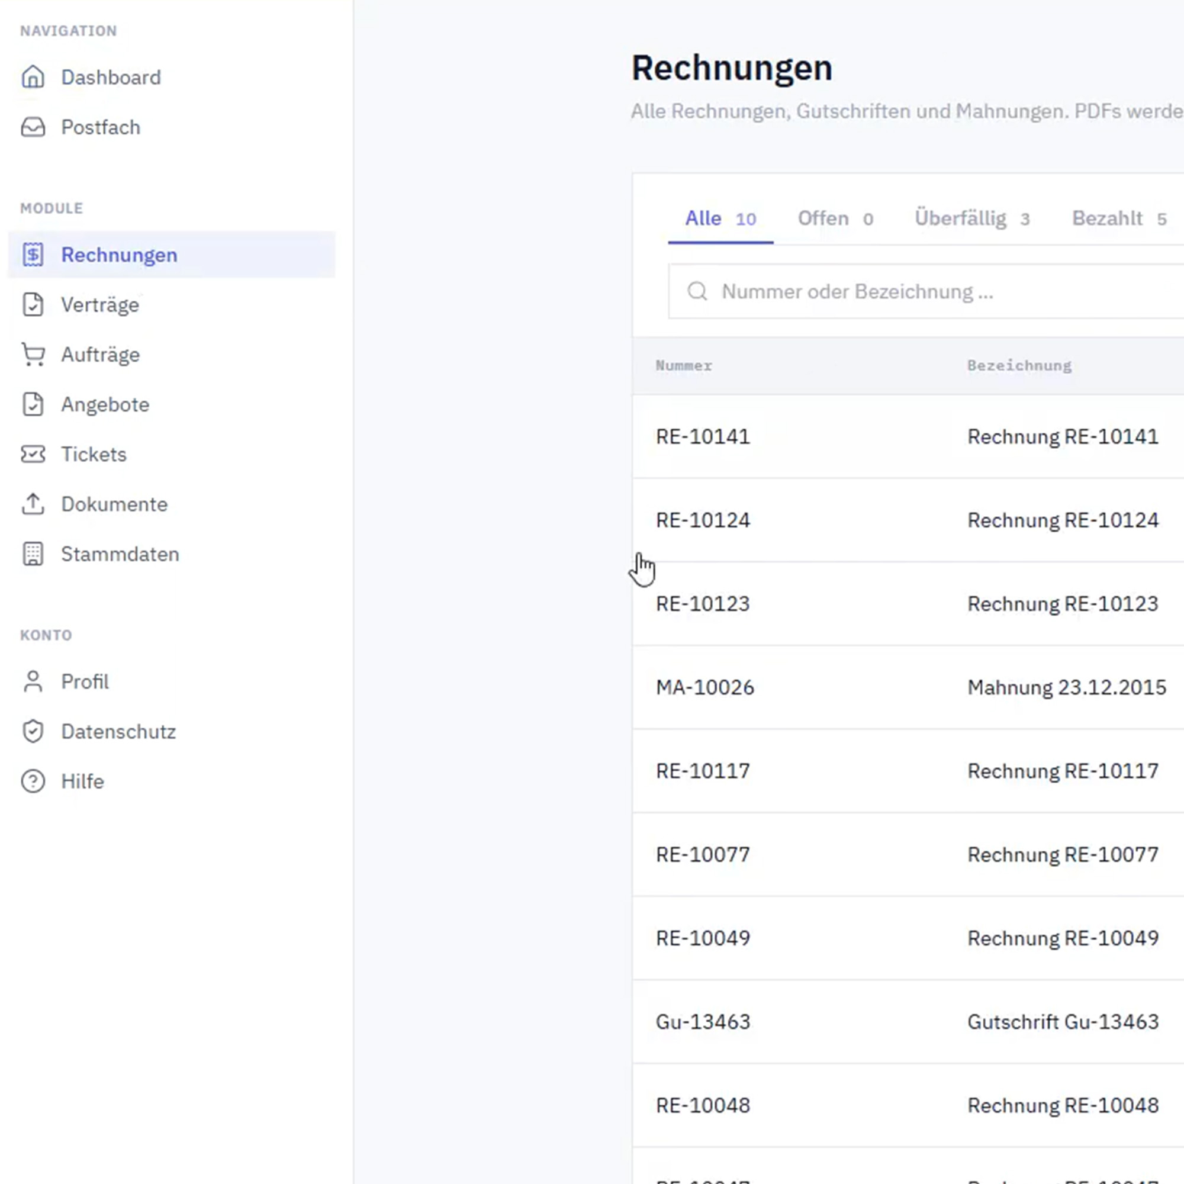
Task: Navigate to Angebote
Action: pos(105,404)
